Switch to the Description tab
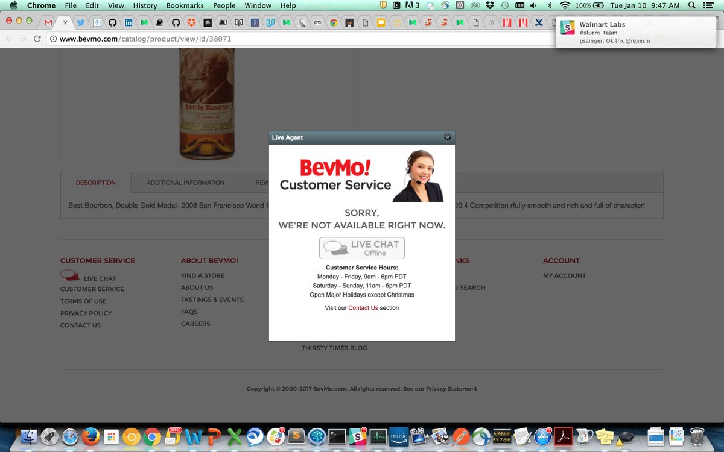 95,183
